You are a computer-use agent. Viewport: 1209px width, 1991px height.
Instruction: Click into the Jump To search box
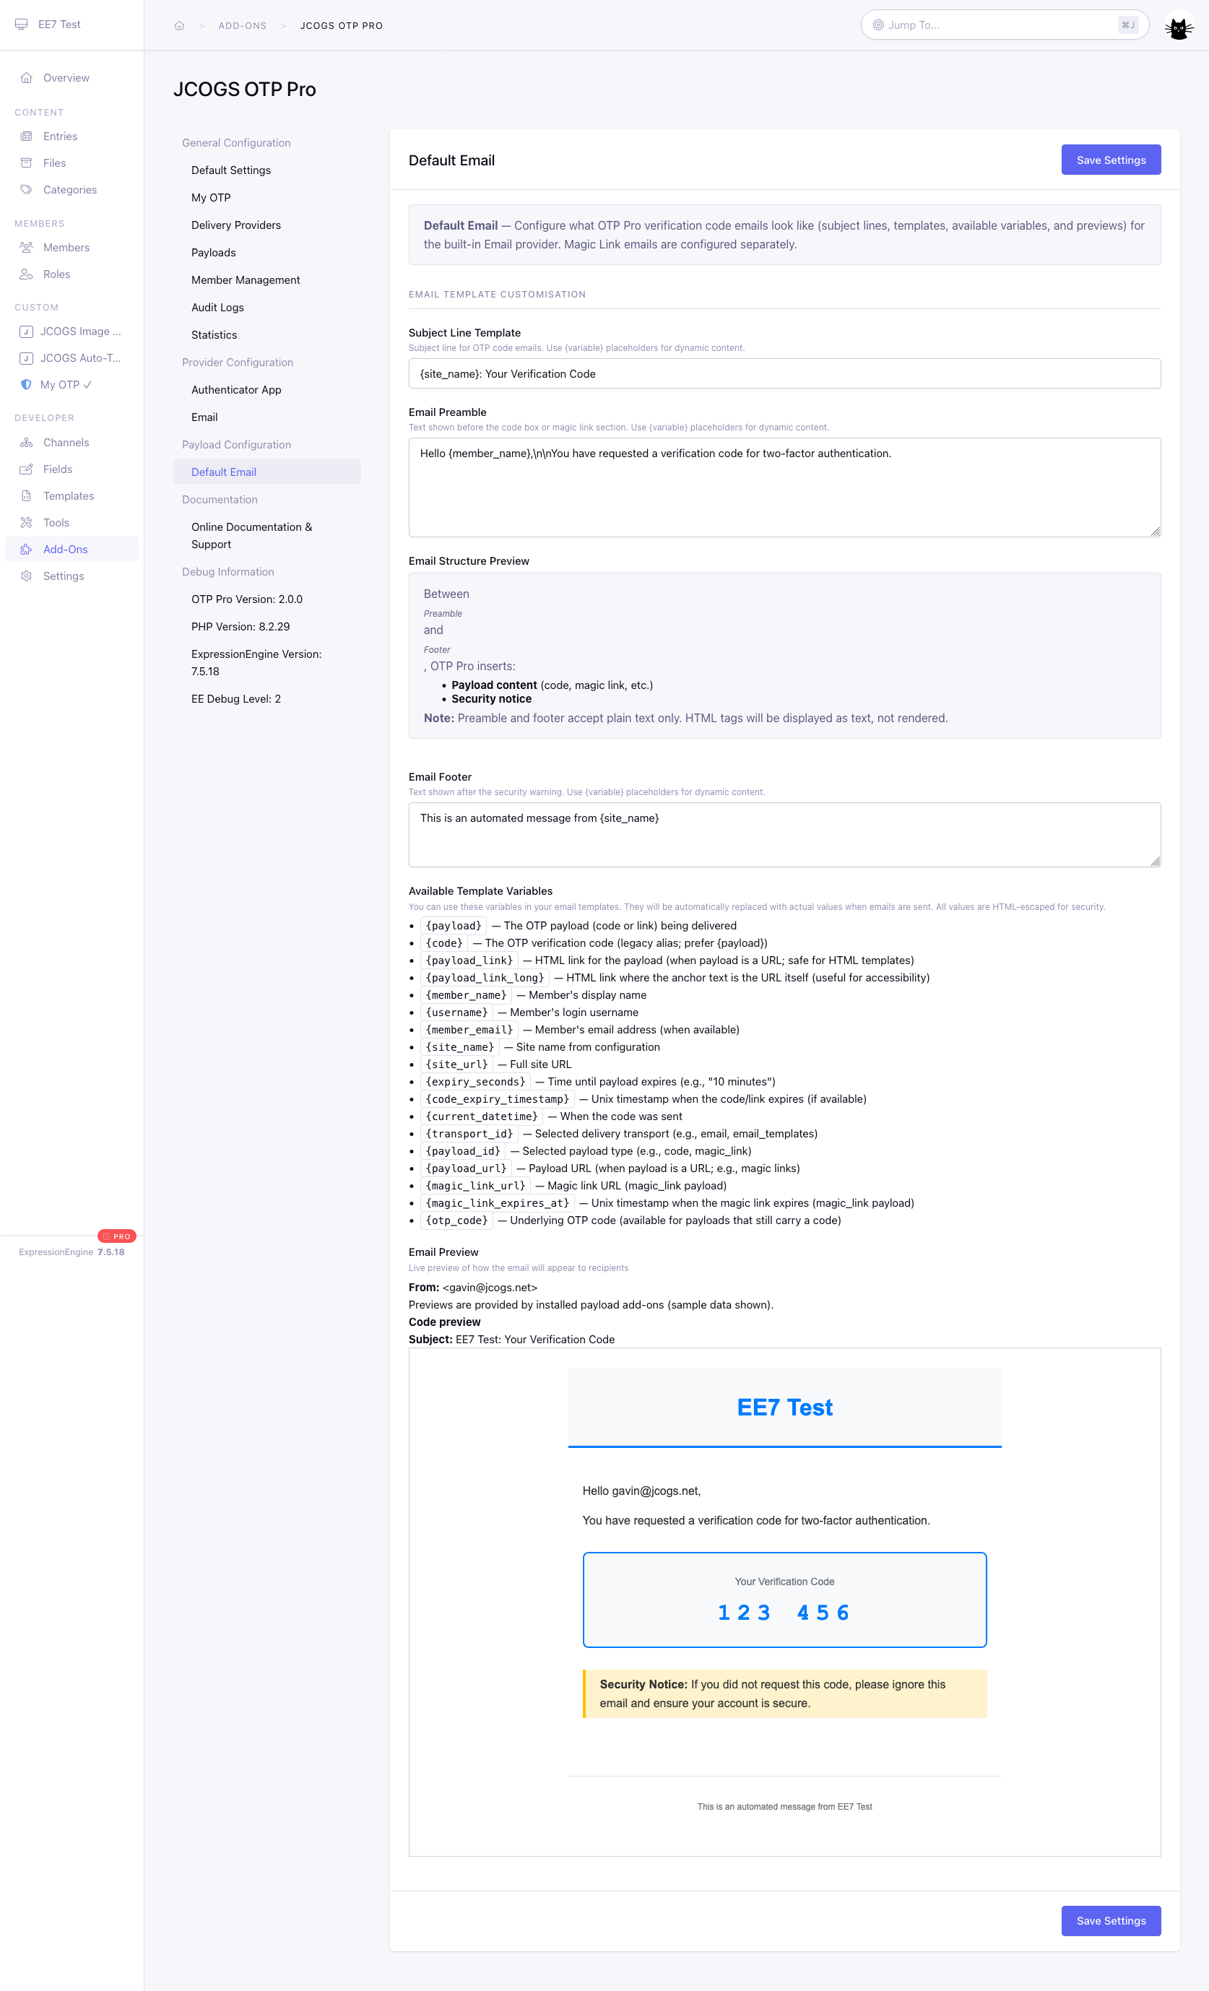click(x=999, y=25)
